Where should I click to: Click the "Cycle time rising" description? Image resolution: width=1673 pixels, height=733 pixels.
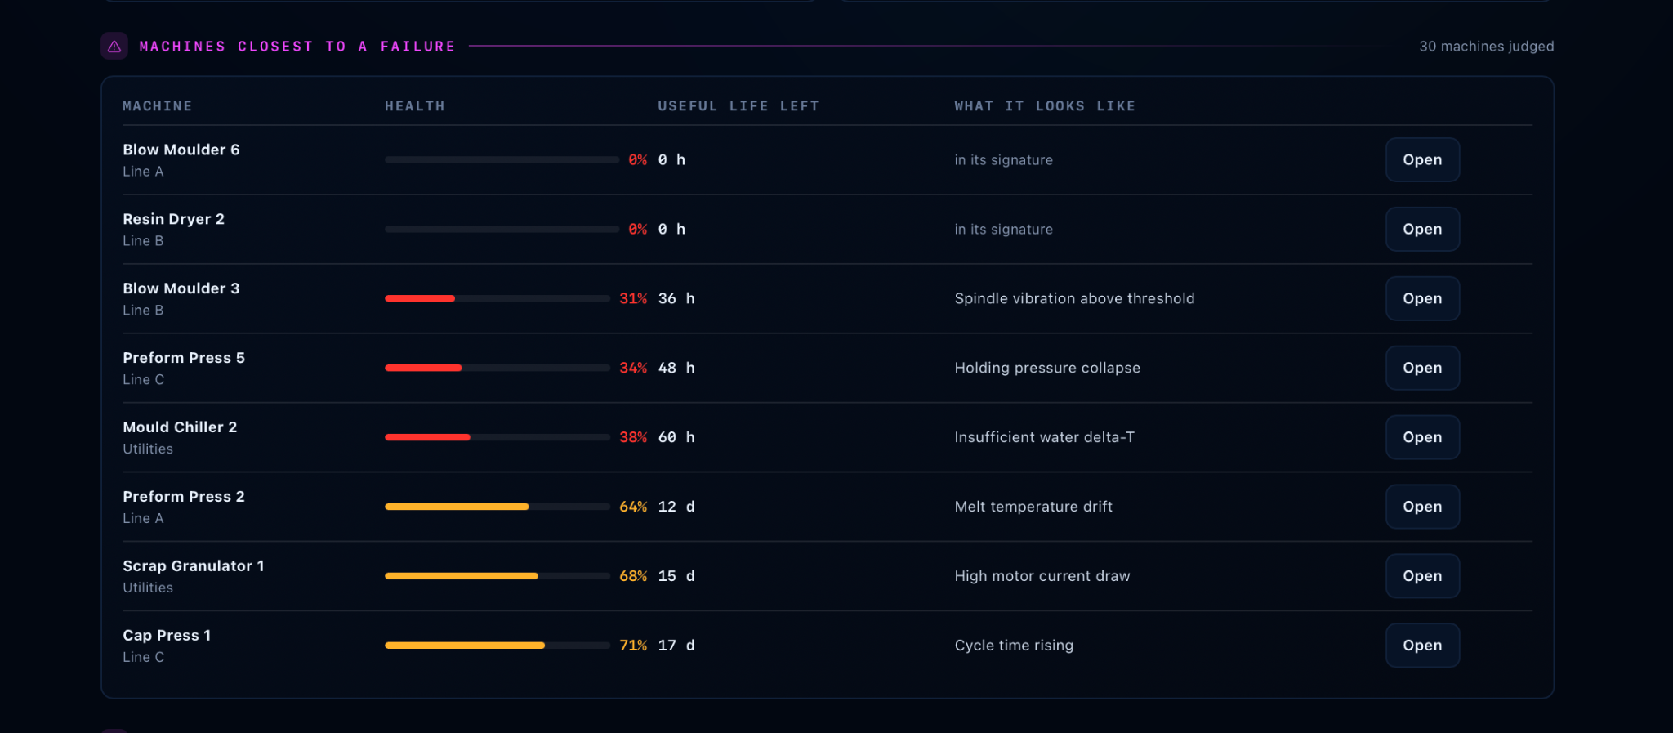pos(1014,646)
